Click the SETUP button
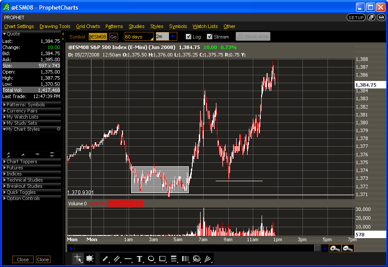This screenshot has height=267, width=388. click(x=356, y=18)
